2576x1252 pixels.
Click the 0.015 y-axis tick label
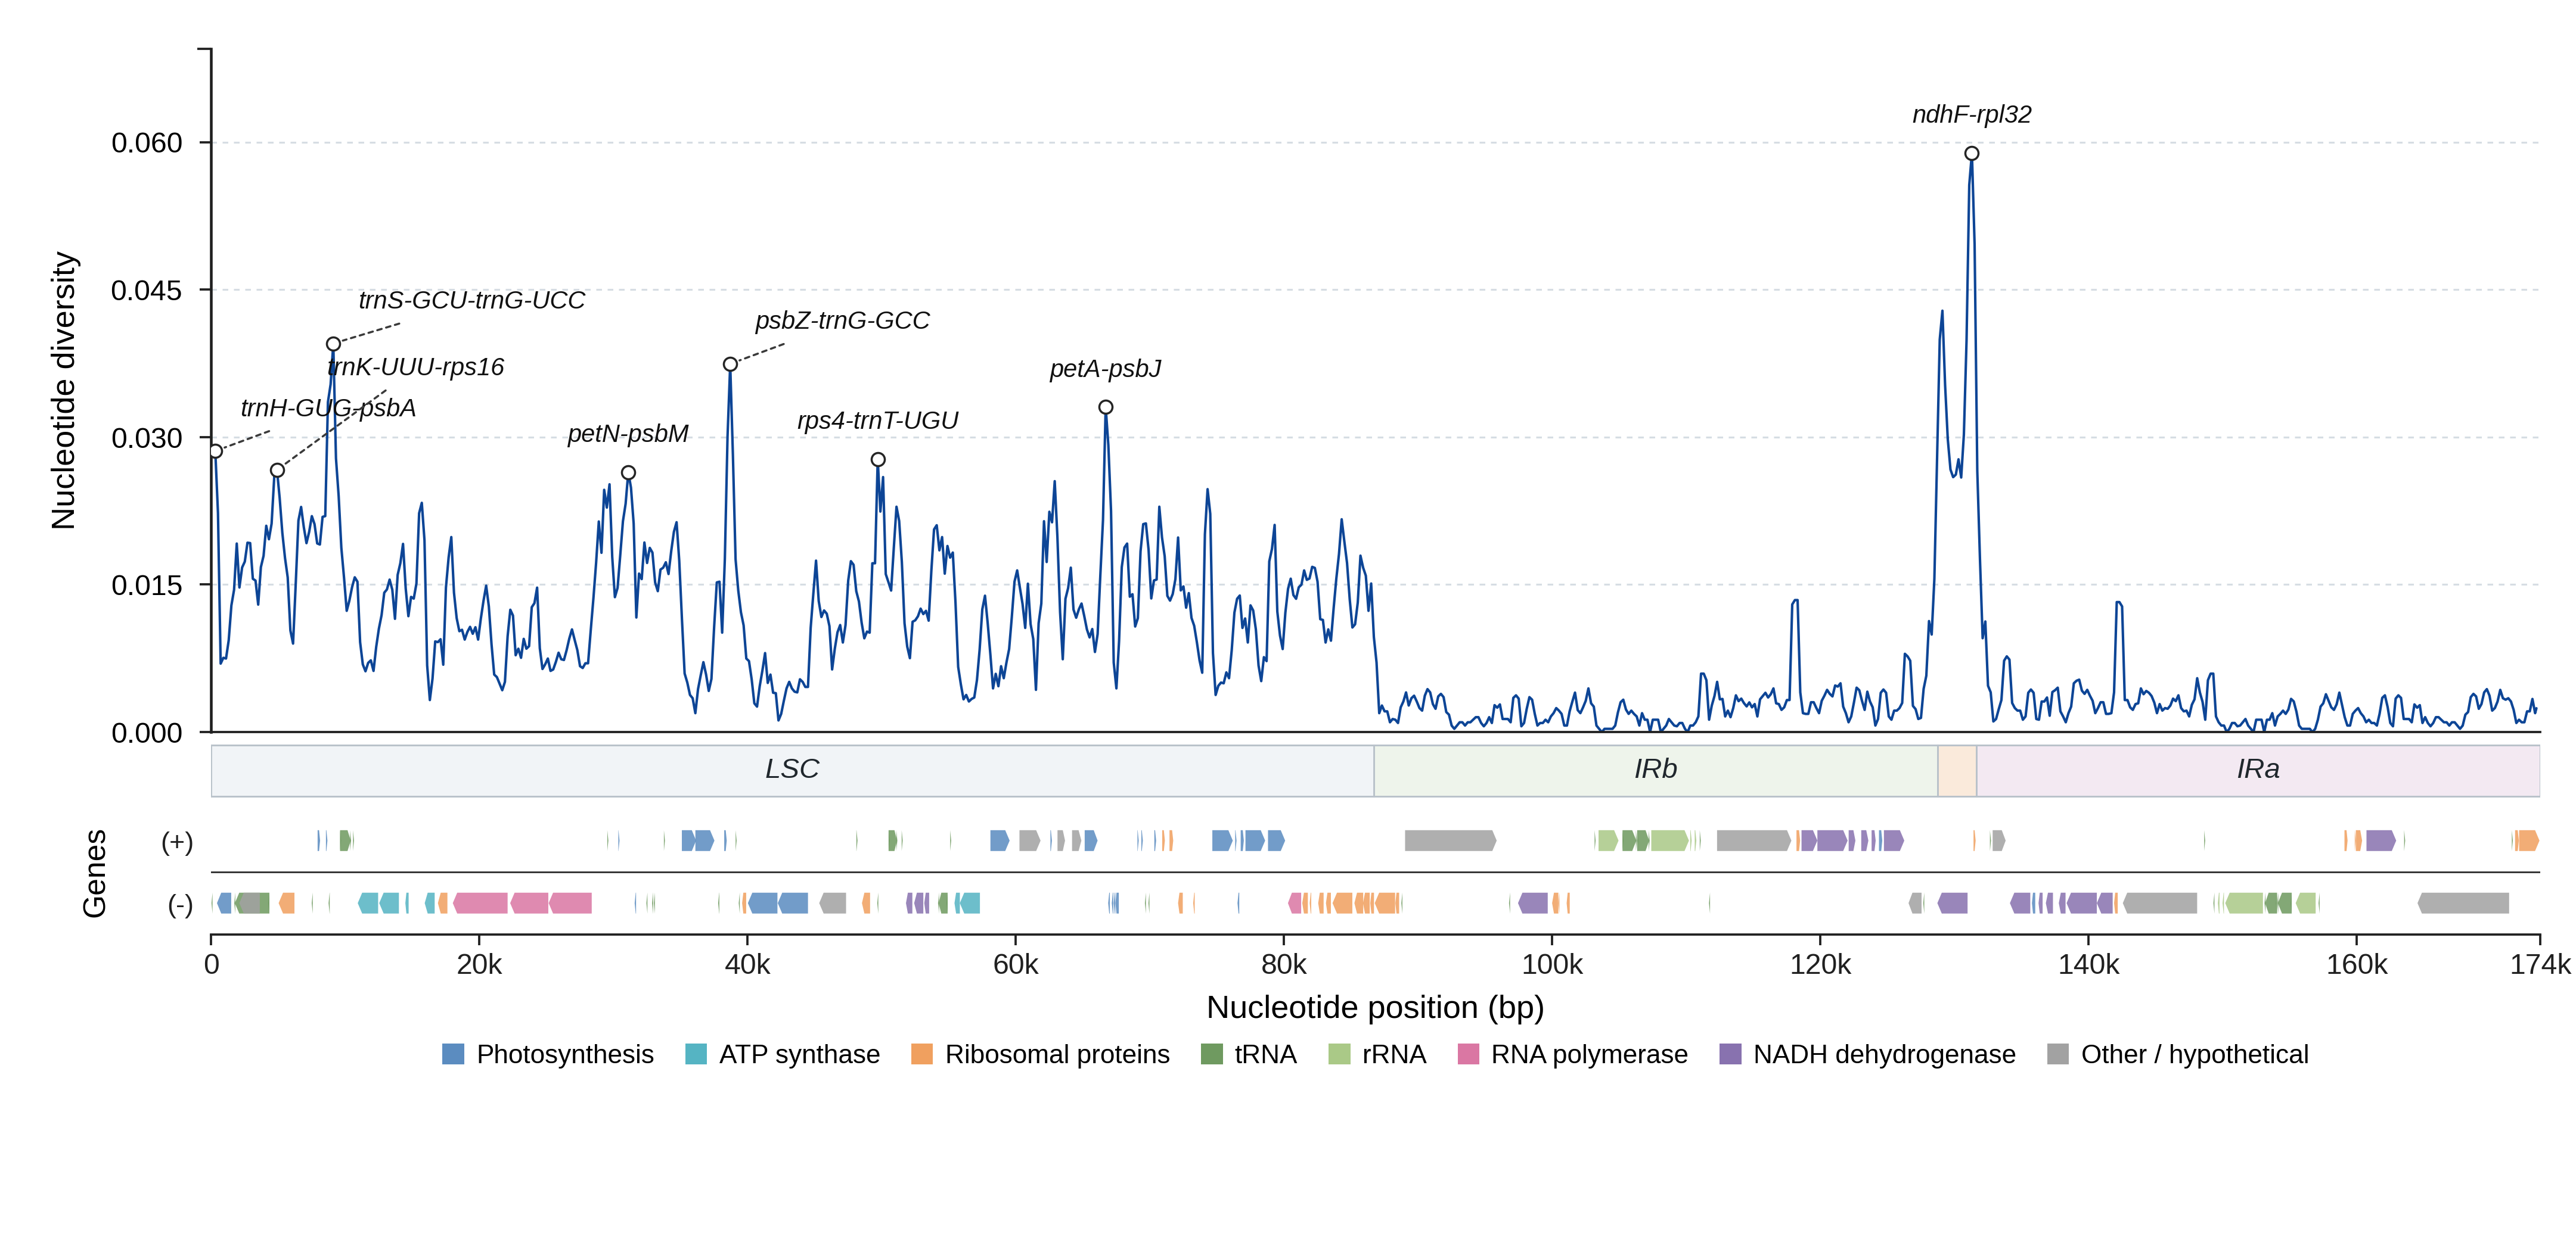[x=146, y=584]
